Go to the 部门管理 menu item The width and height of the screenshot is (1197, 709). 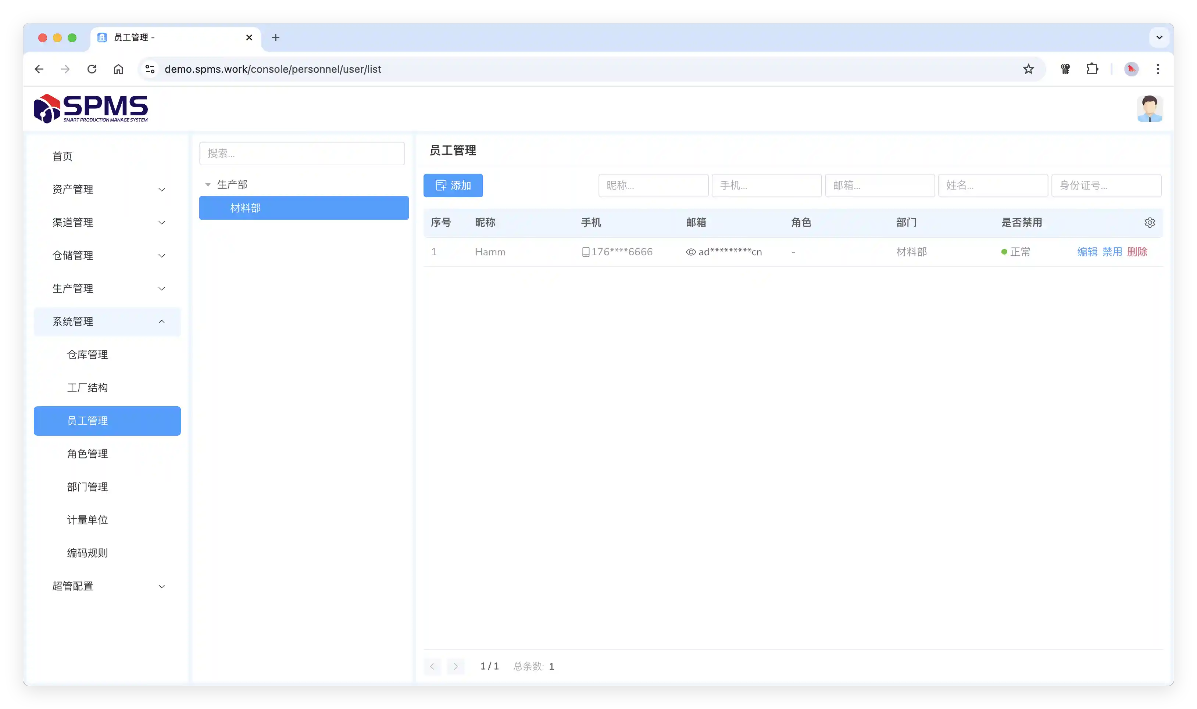click(x=87, y=487)
